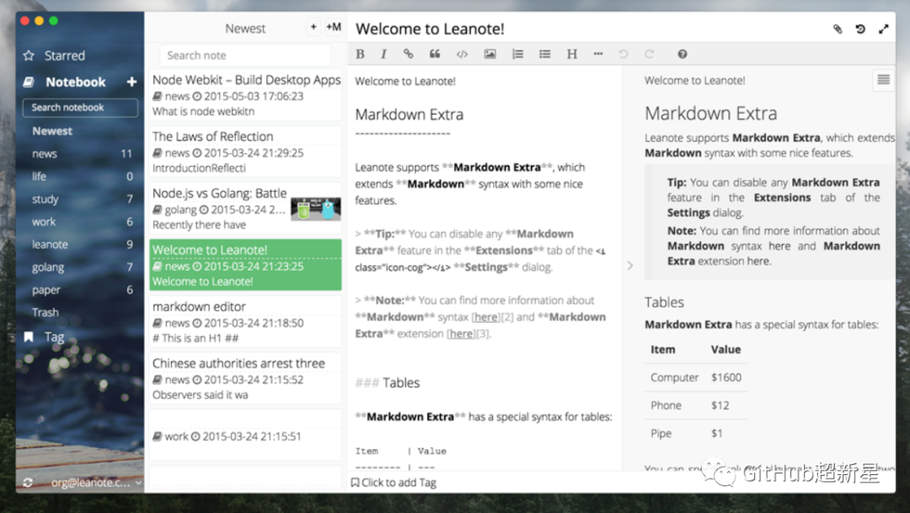Viewport: 910px width, 513px height.
Task: Select the life notebook
Action: tap(80, 176)
